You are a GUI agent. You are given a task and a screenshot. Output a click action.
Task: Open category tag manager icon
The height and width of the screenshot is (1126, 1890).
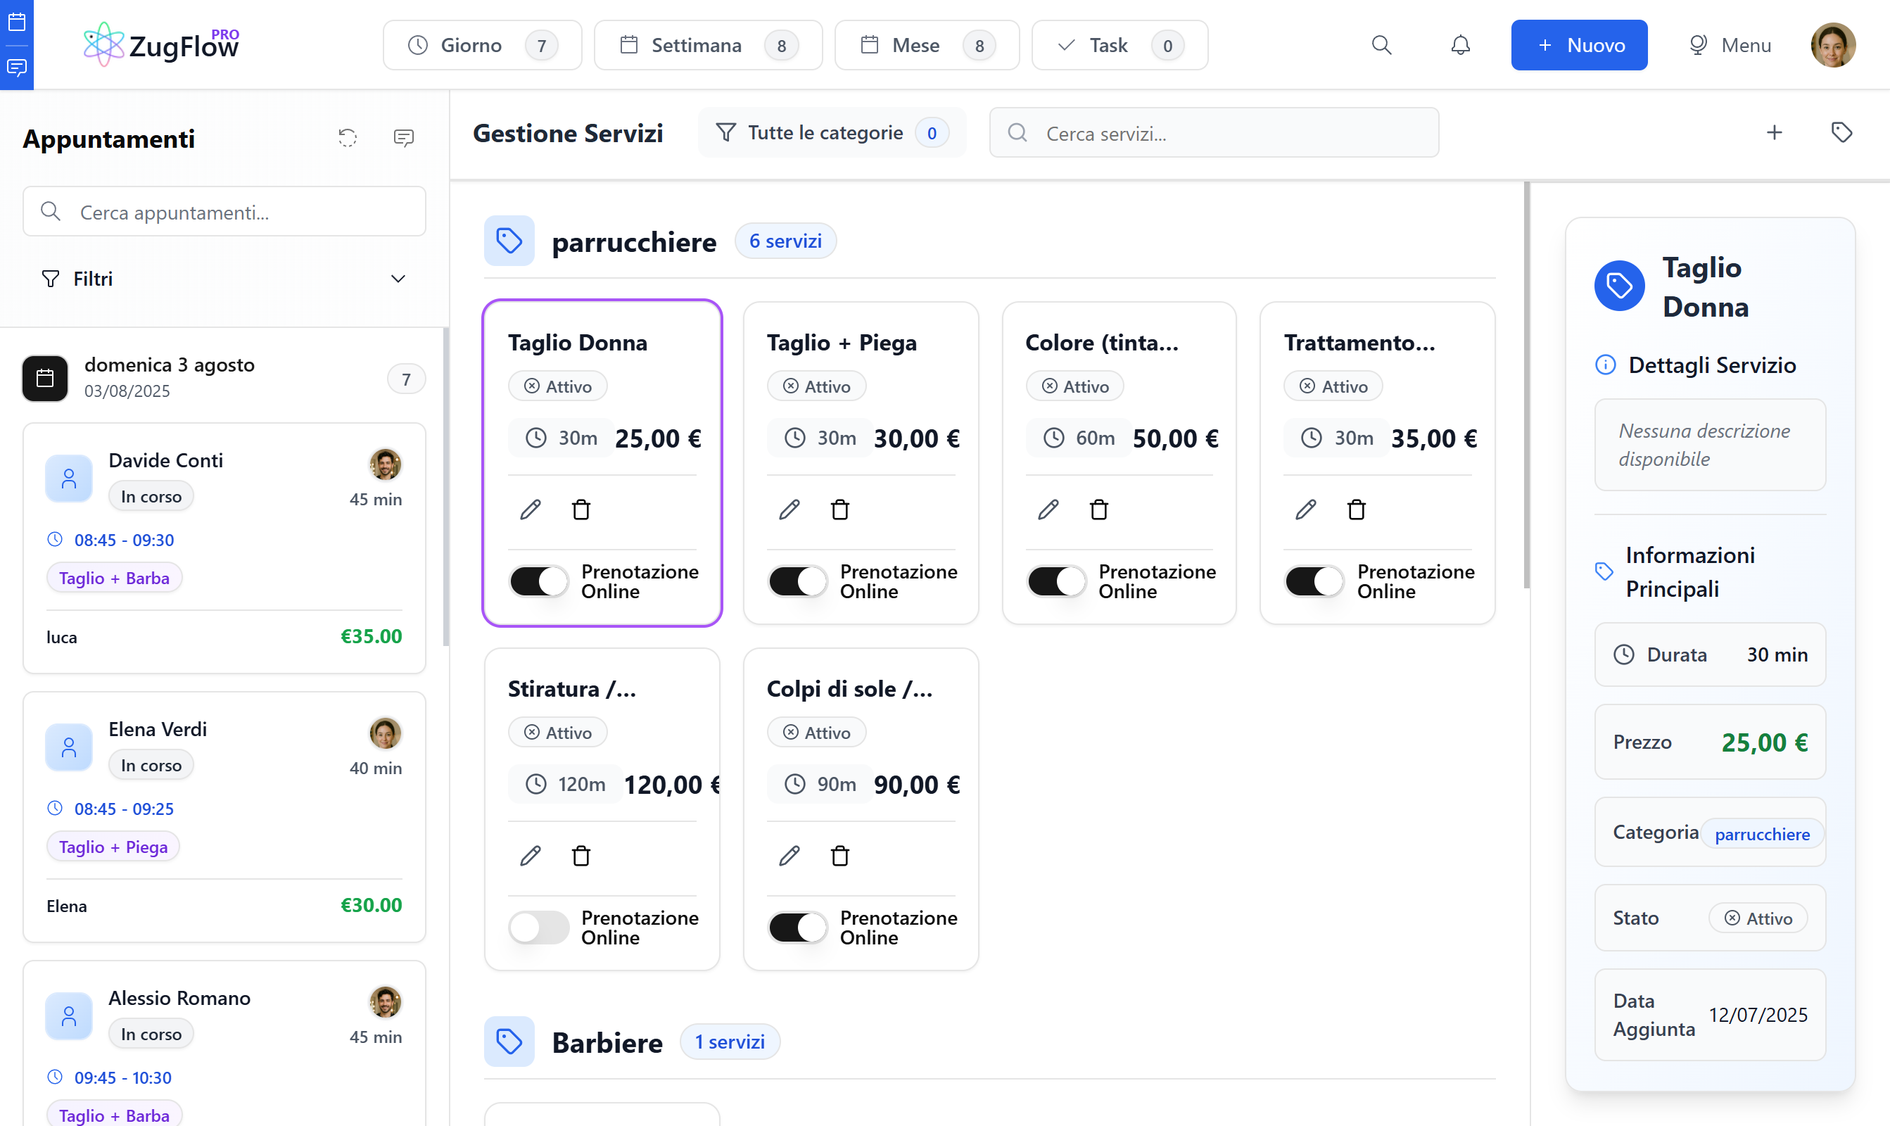1841,133
